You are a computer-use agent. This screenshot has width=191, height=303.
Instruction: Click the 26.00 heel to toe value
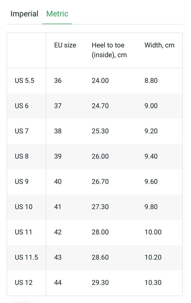click(x=100, y=156)
